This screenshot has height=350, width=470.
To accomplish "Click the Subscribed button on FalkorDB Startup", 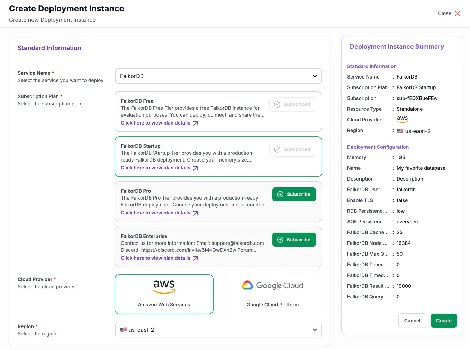I will click(293, 149).
